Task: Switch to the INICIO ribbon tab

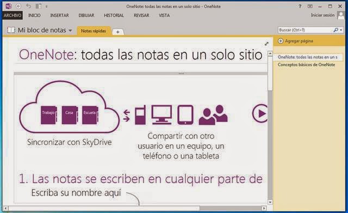Action: tap(34, 15)
